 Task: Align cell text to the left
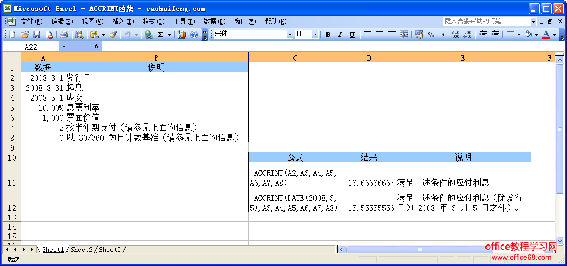[x=367, y=35]
